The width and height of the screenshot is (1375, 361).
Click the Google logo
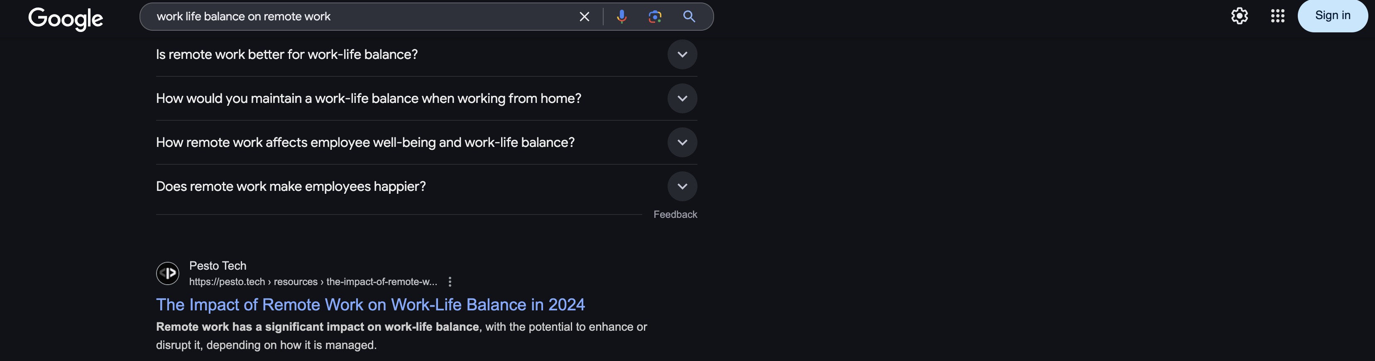pos(66,19)
